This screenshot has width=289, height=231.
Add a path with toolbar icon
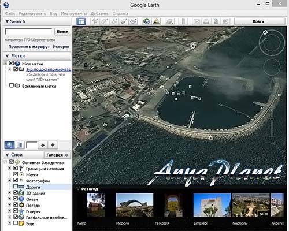click(x=114, y=21)
